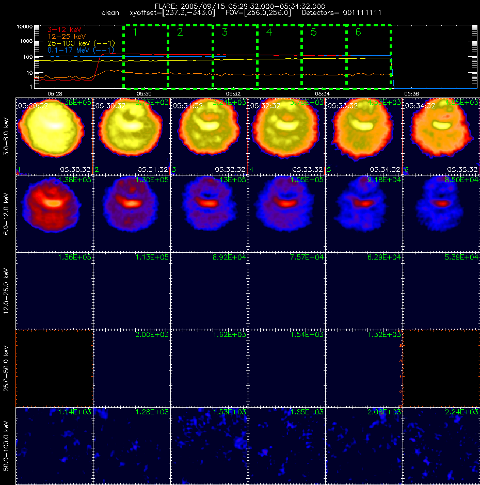Select interval 3 label in light curve
This screenshot has width=480, height=485.
tap(225, 32)
